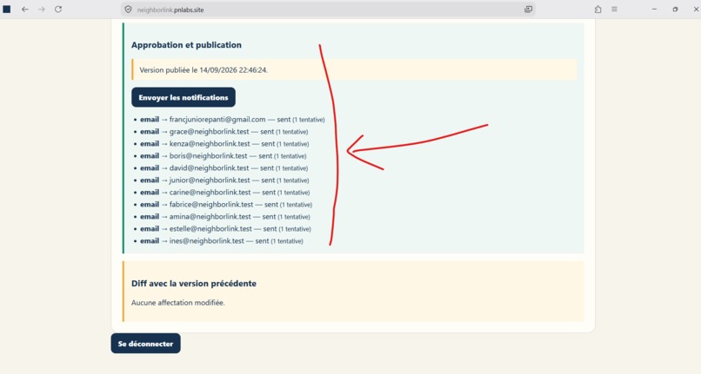The height and width of the screenshot is (374, 701).
Task: Select fabrice@neighborlink.test notification row
Action: 224,205
